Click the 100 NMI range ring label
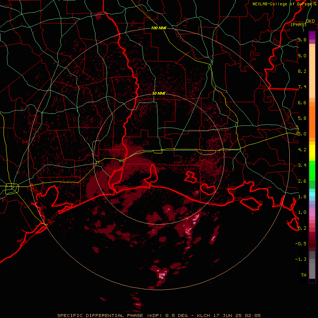Screen dimensions: 318x318 pyautogui.click(x=159, y=28)
